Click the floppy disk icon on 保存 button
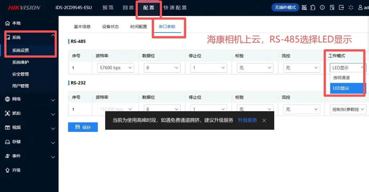 click(77, 127)
